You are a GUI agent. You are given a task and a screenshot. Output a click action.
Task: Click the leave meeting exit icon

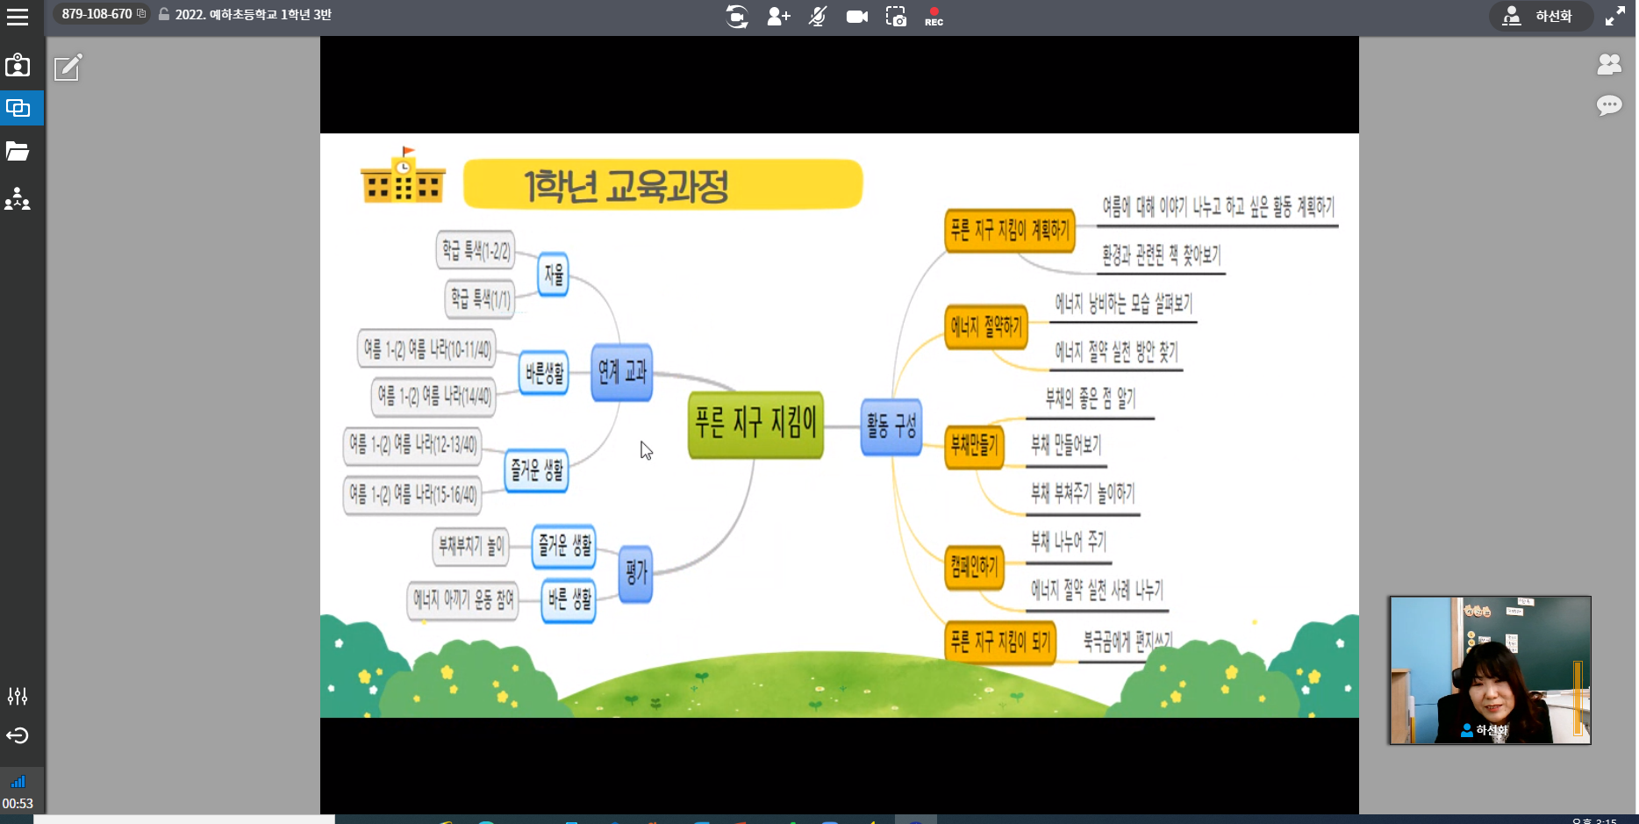(x=18, y=735)
